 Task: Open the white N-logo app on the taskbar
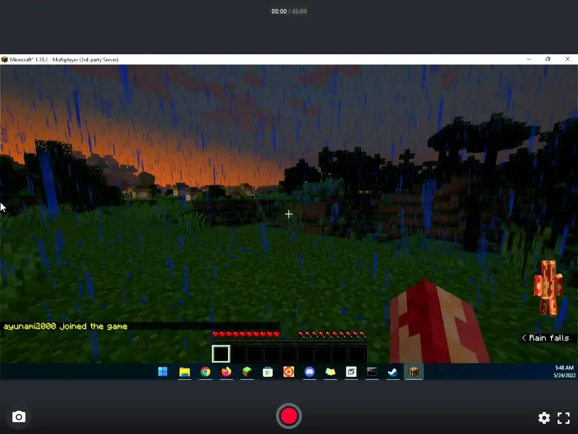pyautogui.click(x=351, y=372)
